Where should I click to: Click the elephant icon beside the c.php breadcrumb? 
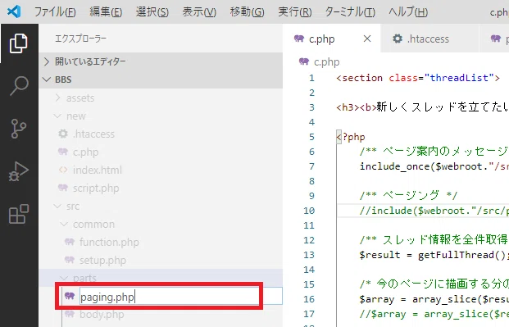click(x=304, y=61)
